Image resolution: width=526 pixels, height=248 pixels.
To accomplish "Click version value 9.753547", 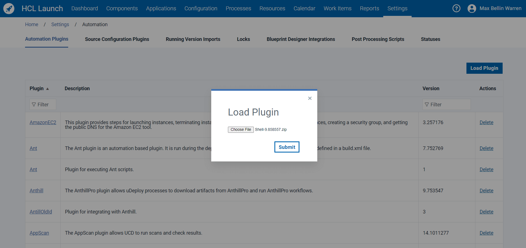I will [x=433, y=191].
